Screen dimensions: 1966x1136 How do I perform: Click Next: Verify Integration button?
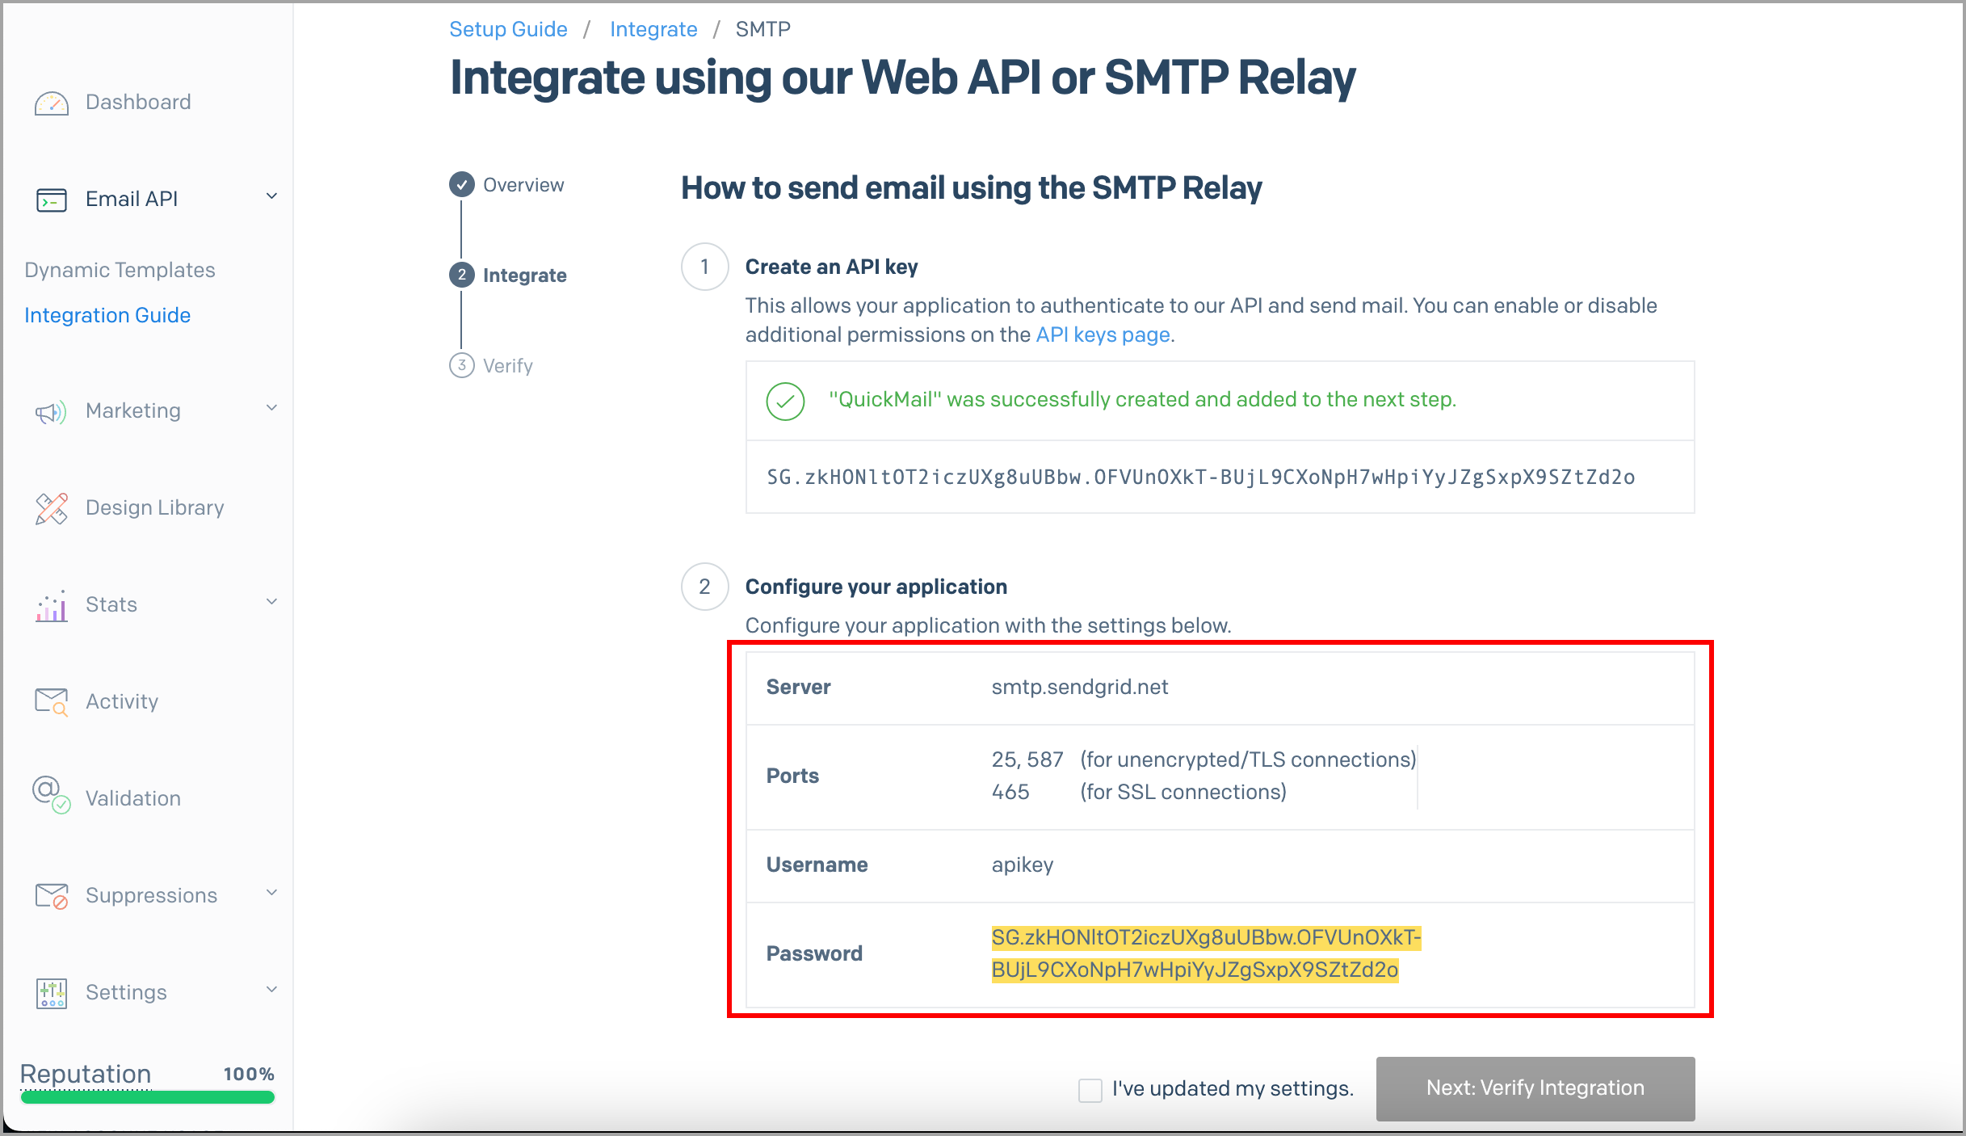click(1535, 1088)
